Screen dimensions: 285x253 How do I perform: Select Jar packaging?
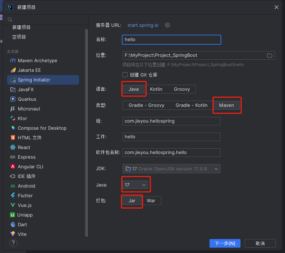click(x=132, y=201)
